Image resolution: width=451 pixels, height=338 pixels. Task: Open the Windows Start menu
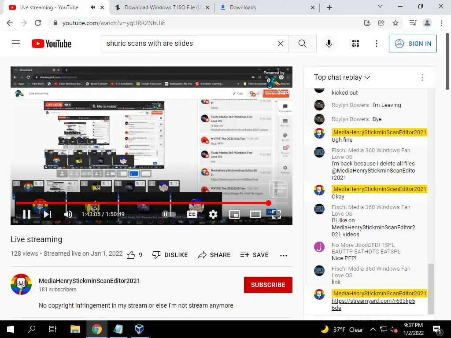point(11,329)
